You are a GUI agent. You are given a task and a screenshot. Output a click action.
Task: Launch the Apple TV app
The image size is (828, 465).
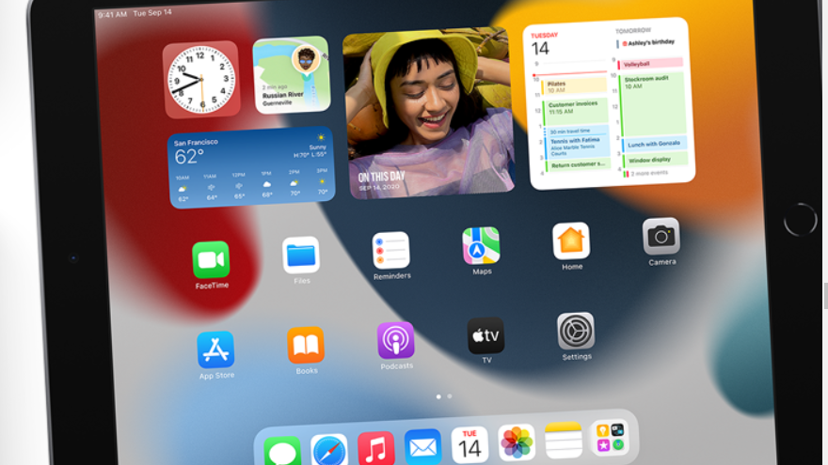(486, 335)
